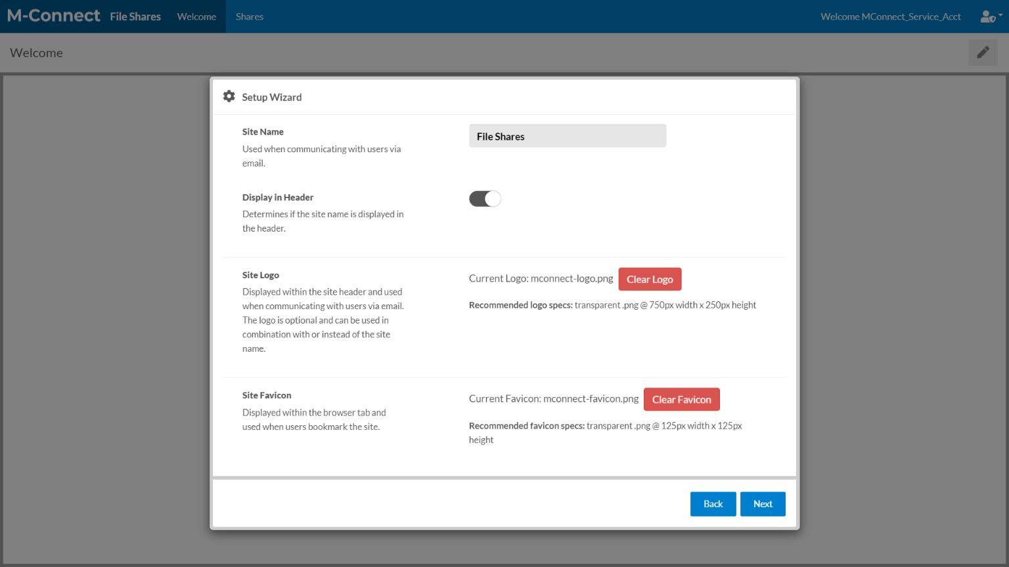1009x567 pixels.
Task: Open the user account menu icon
Action: [990, 16]
